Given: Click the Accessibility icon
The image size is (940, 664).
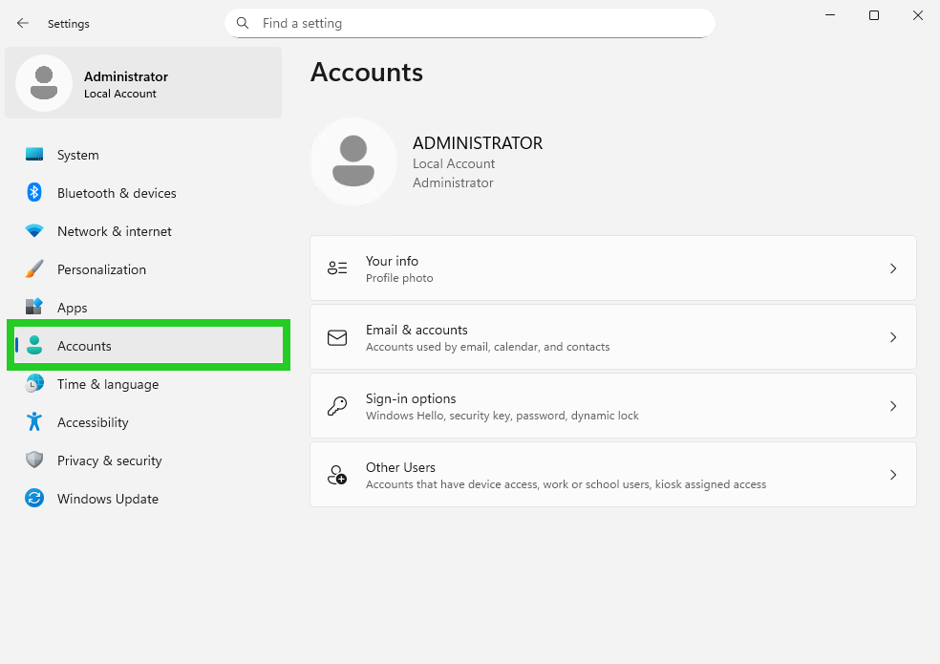Looking at the screenshot, I should pyautogui.click(x=34, y=422).
